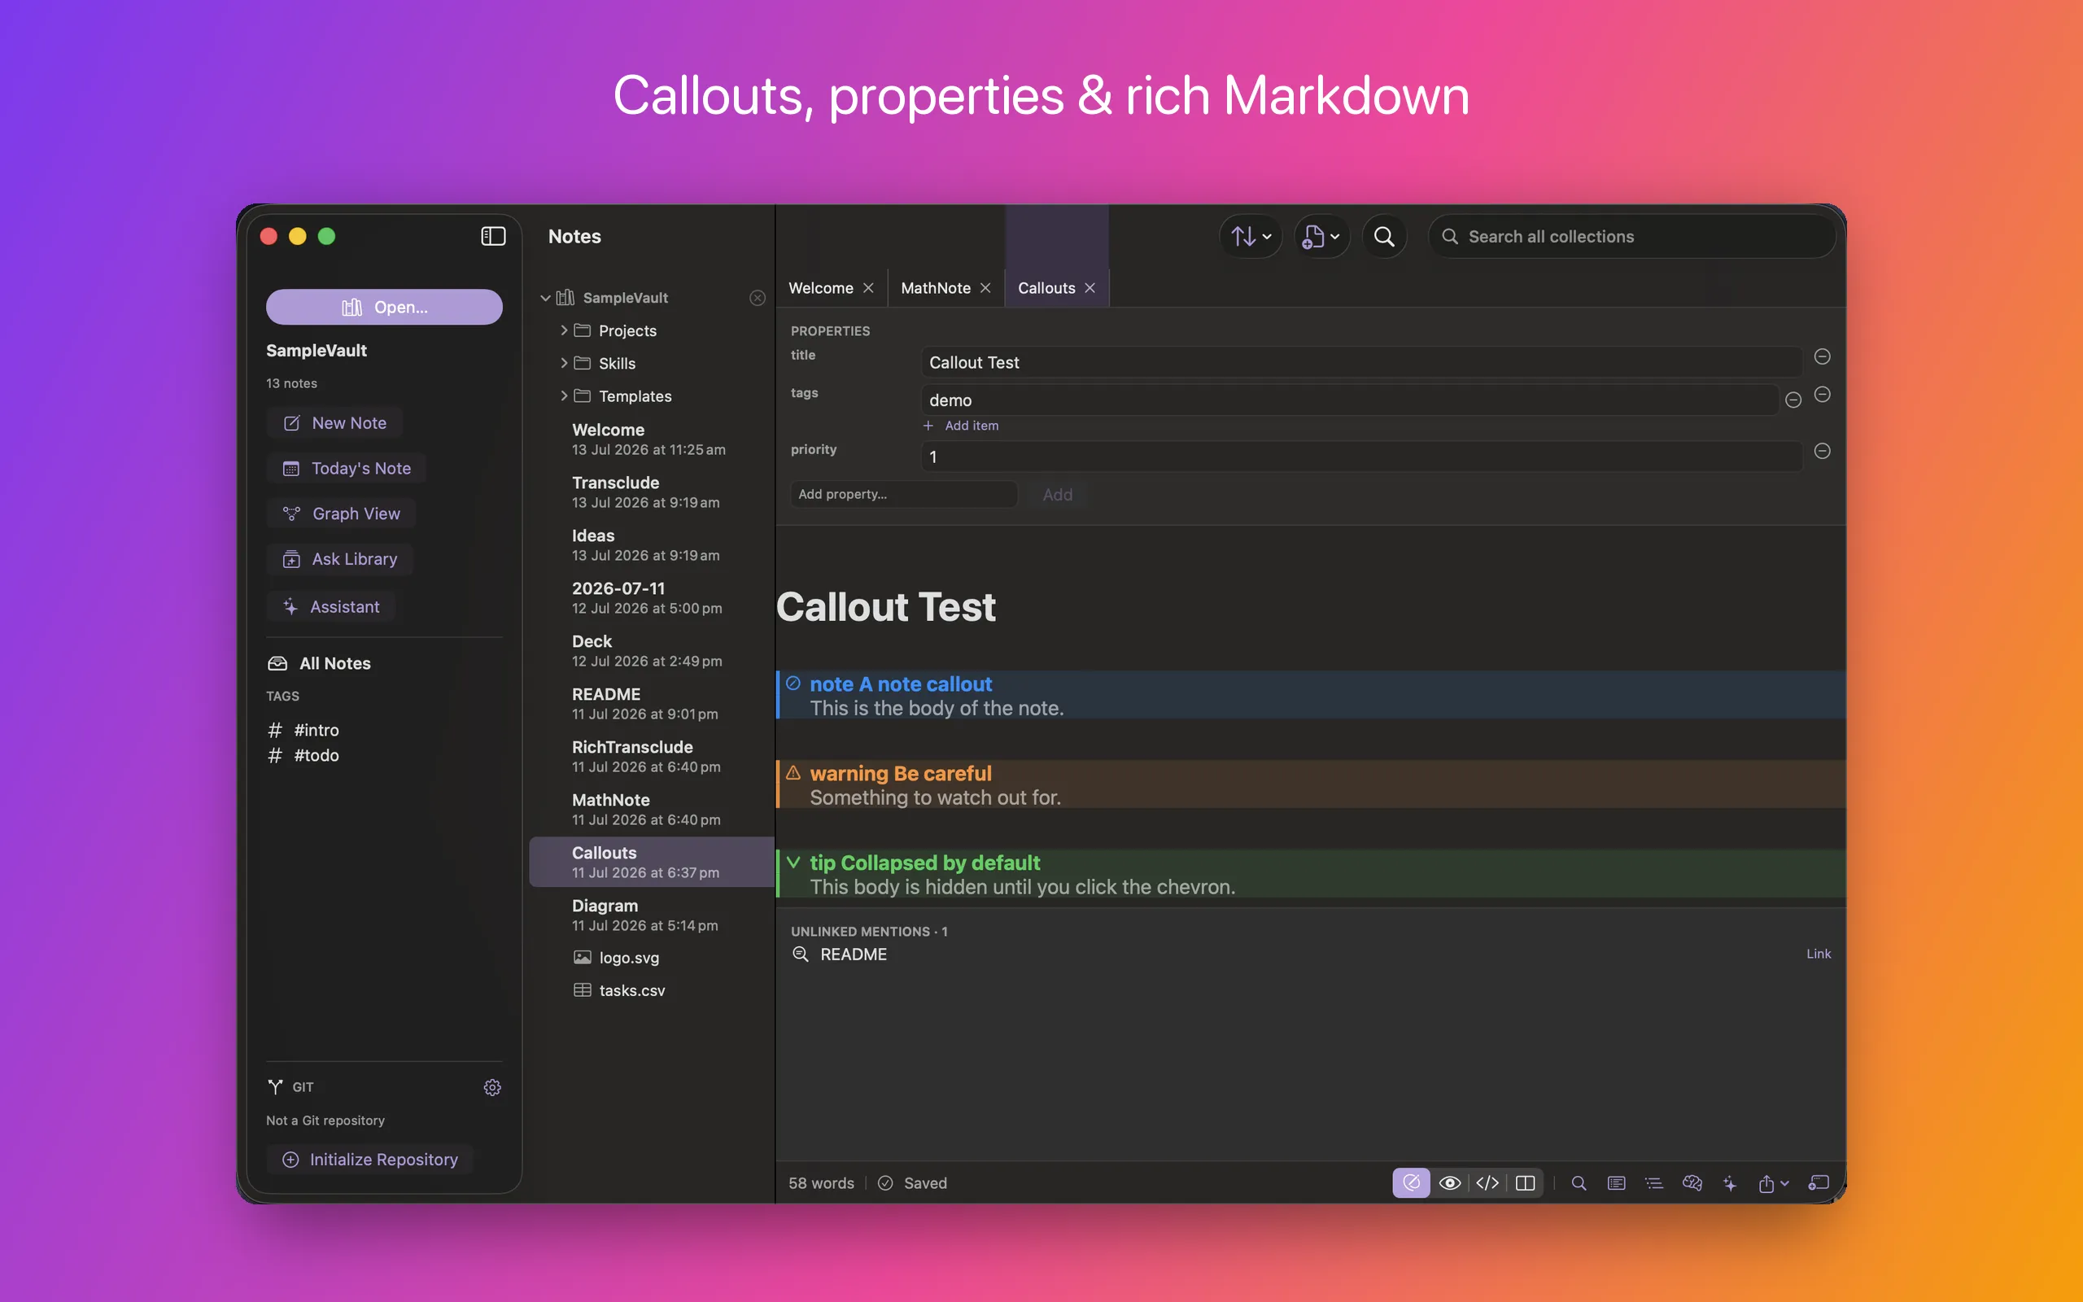Filter by #intro tag
Viewport: 2083px width, 1302px height.
(303, 730)
